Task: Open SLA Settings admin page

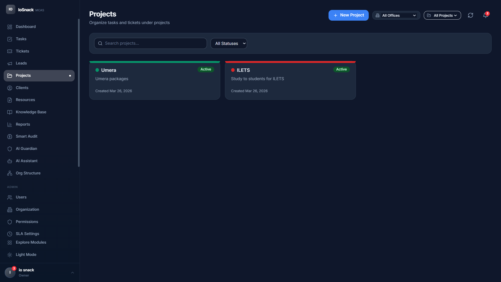Action: coord(39,234)
